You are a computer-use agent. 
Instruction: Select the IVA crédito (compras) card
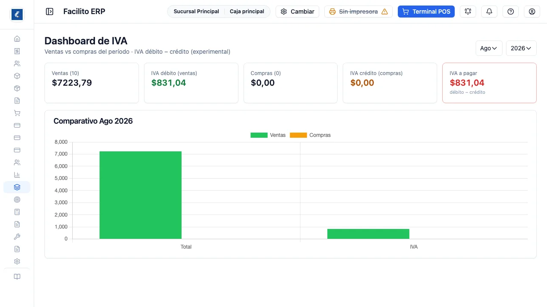390,83
